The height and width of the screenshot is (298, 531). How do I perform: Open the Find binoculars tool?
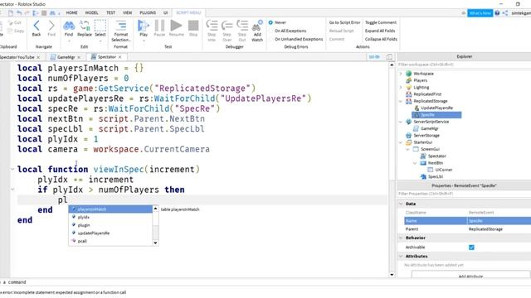click(x=69, y=28)
